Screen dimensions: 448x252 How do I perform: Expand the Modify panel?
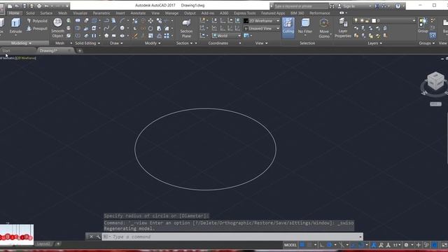[153, 43]
